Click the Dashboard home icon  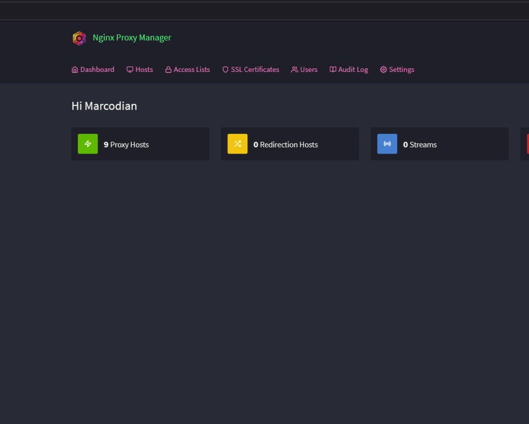75,70
